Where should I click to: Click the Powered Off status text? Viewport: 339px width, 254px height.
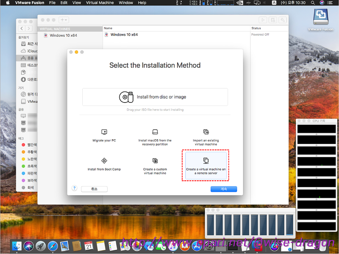coord(260,35)
